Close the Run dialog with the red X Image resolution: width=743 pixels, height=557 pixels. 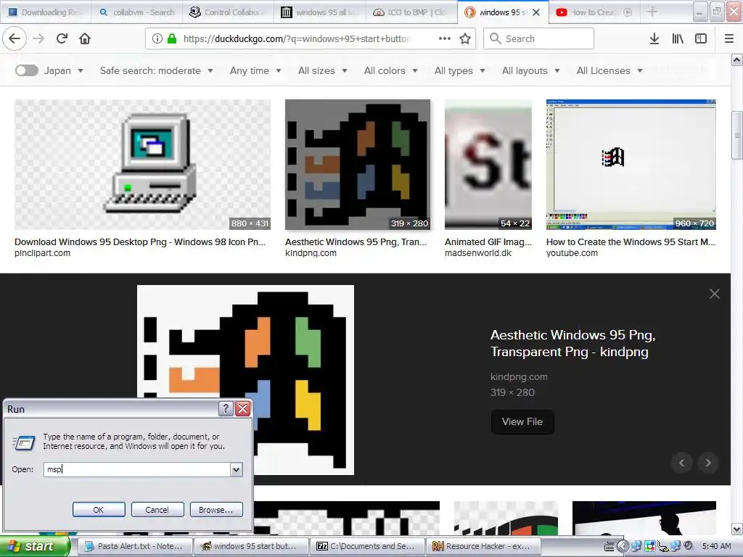pyautogui.click(x=242, y=409)
